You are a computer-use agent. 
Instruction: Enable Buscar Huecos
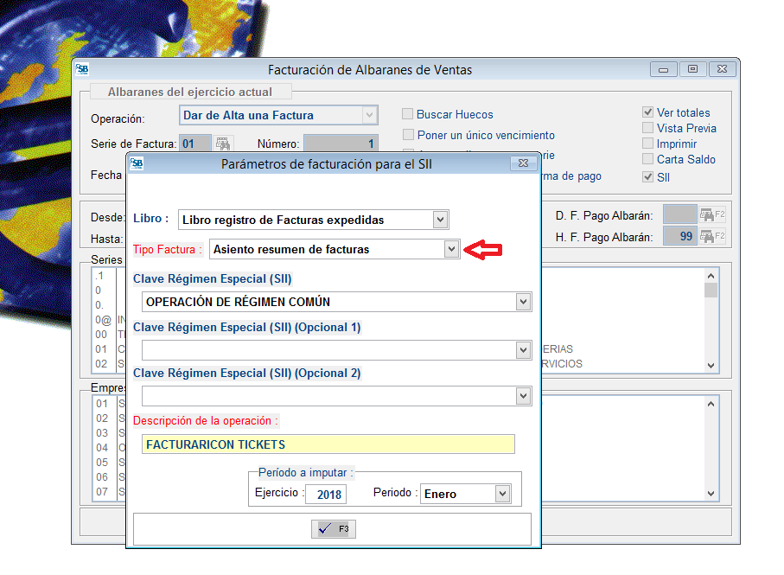(x=406, y=114)
